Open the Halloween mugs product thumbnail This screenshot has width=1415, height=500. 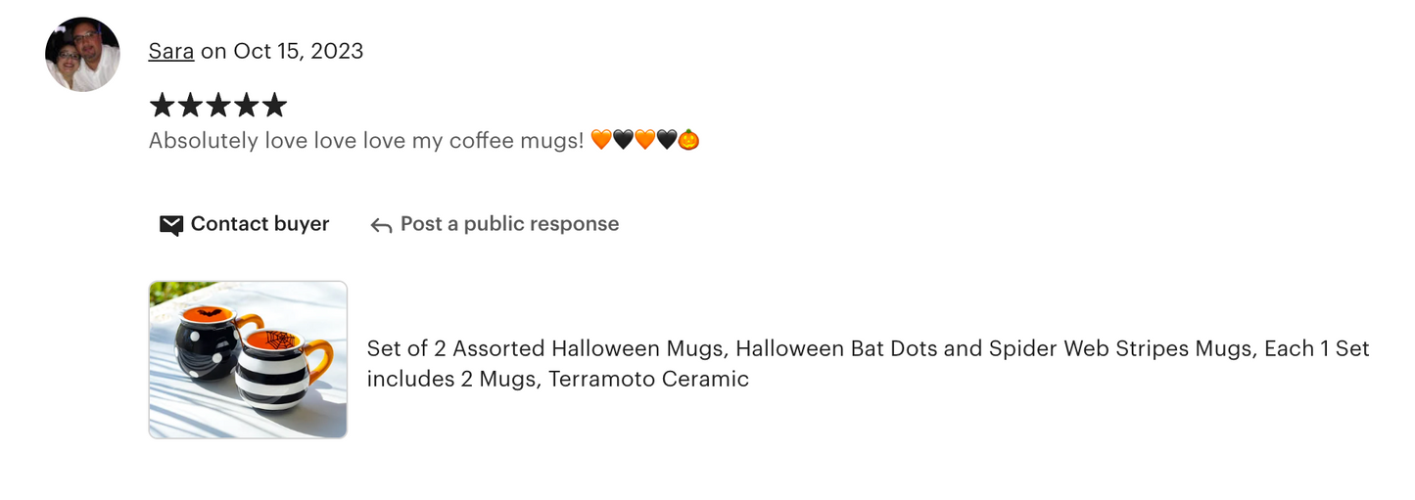pos(248,359)
